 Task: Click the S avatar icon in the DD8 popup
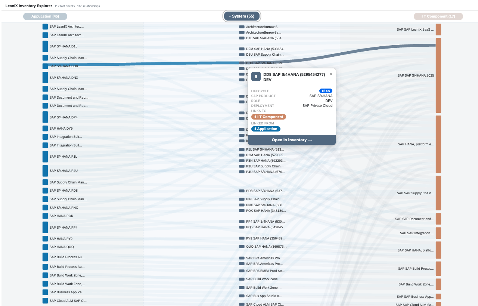(256, 77)
